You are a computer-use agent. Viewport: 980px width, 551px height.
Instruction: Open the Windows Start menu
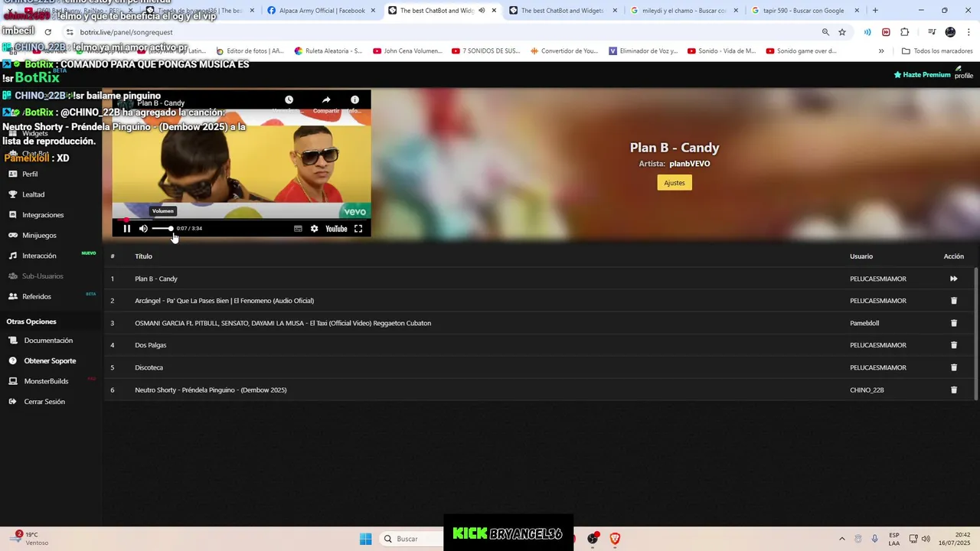(x=366, y=539)
